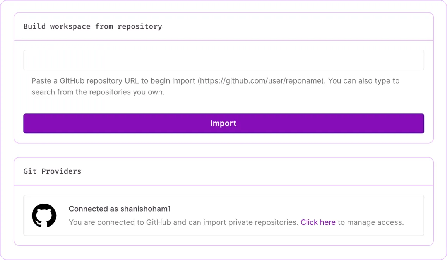Click the Git Providers section header

tap(52, 171)
